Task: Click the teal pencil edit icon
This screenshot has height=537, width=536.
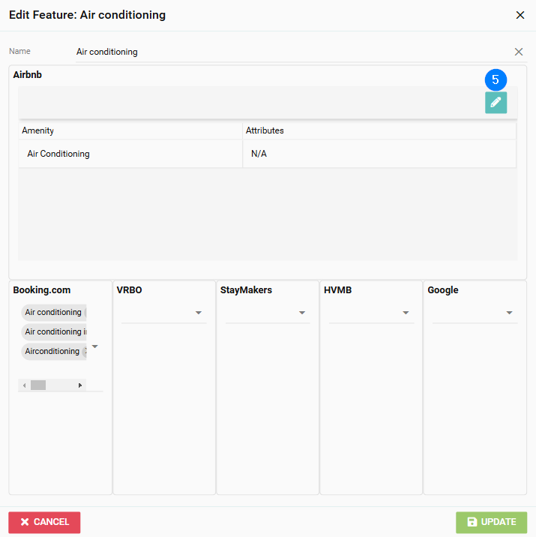Action: (x=496, y=103)
